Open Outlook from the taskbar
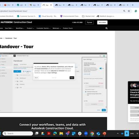The height and width of the screenshot is (139, 139). (x=98, y=134)
